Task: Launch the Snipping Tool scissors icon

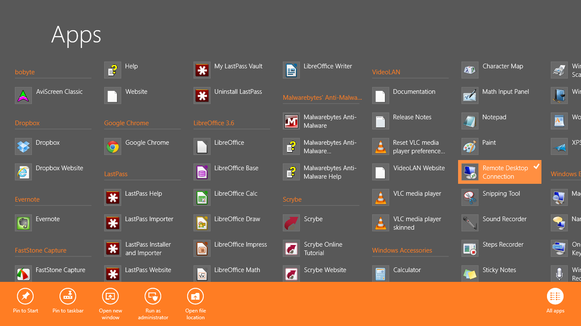Action: (x=470, y=198)
